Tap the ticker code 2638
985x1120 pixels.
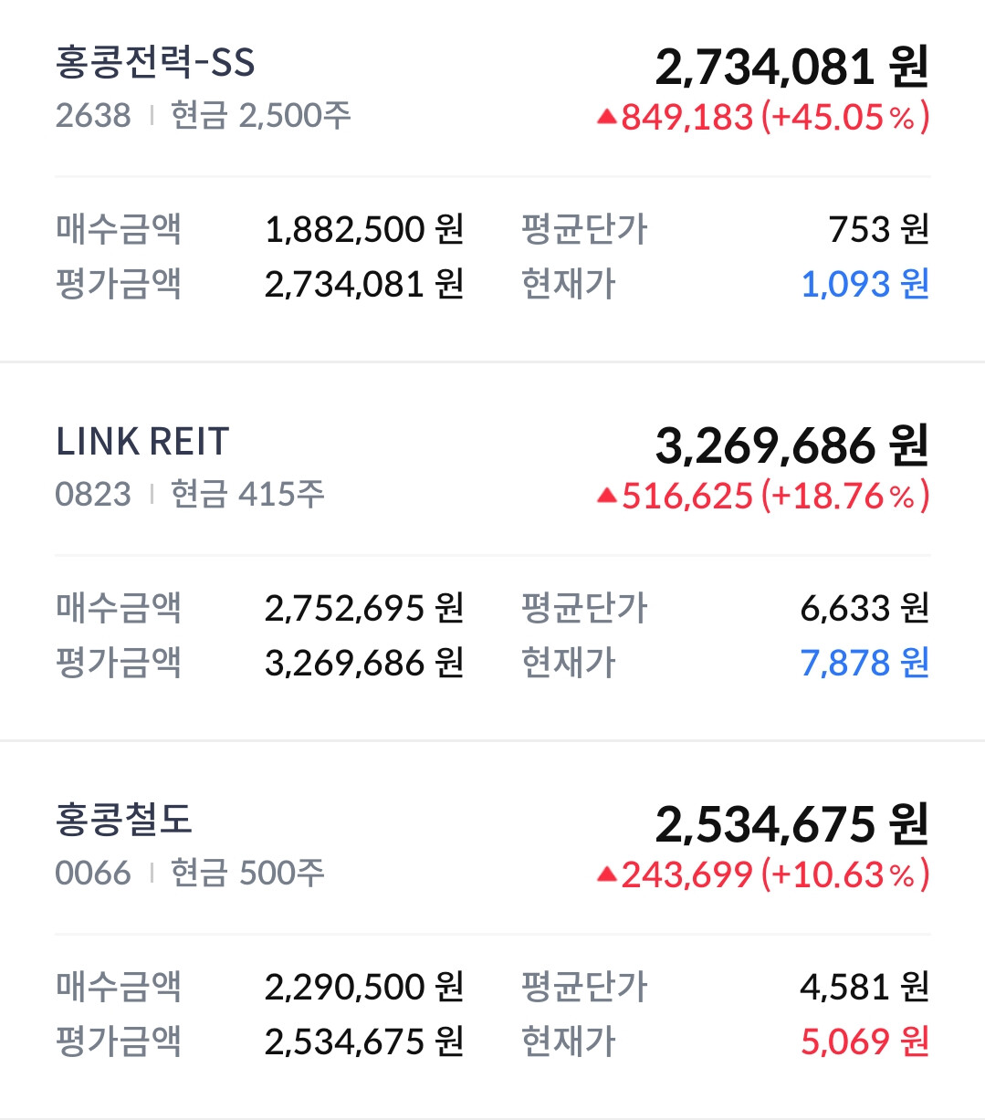tap(93, 116)
